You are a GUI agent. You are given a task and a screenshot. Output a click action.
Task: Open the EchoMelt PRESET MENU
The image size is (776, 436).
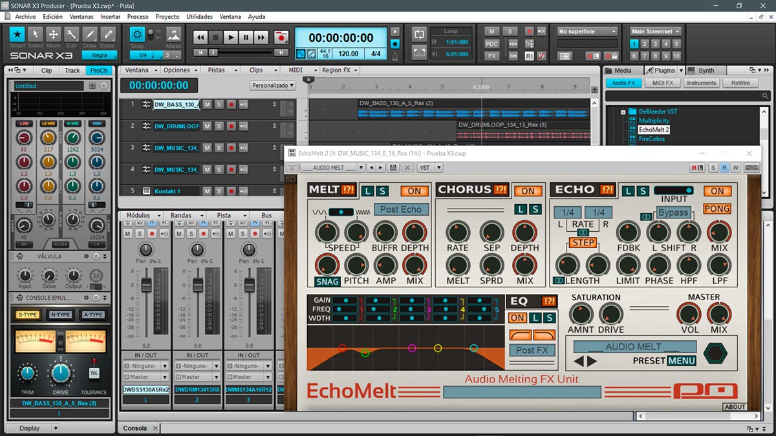point(682,360)
